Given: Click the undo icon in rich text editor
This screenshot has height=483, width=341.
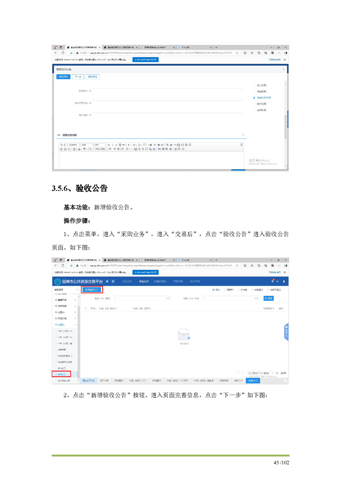Looking at the screenshot, I should click(x=61, y=145).
